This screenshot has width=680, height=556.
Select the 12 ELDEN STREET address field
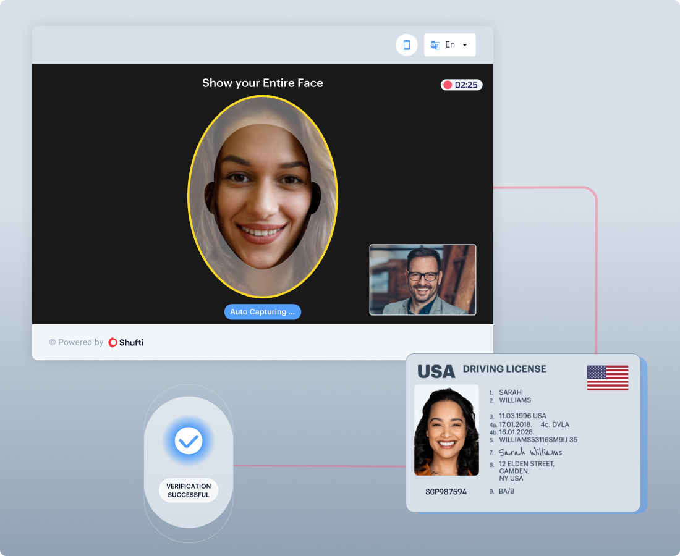coord(527,464)
